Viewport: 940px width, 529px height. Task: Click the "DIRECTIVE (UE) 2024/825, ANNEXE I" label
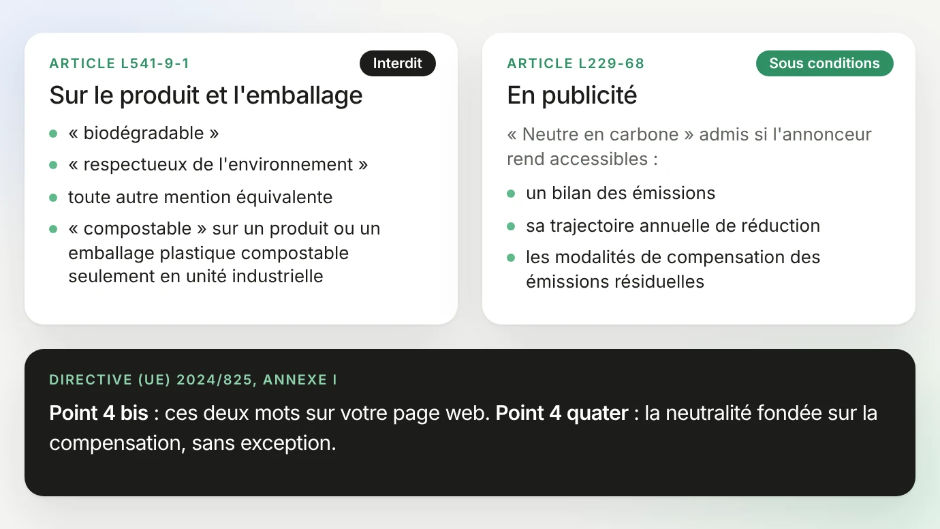click(193, 380)
